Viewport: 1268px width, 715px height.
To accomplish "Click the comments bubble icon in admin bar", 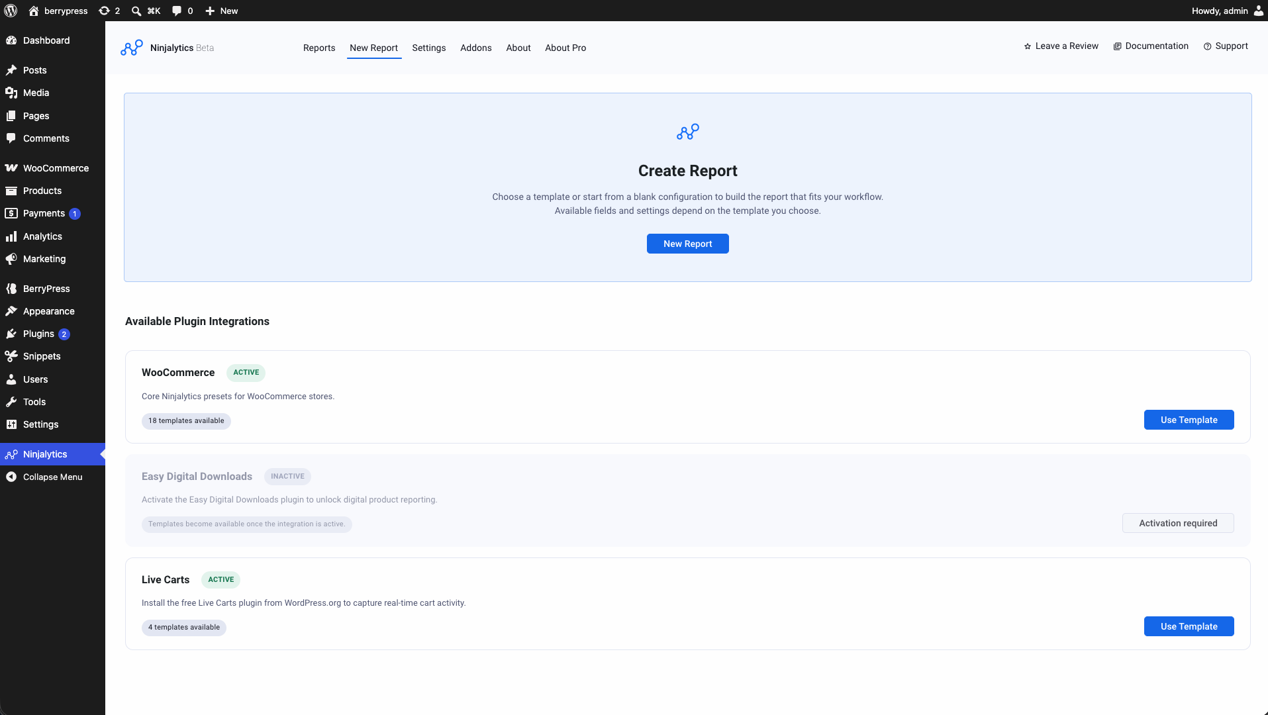I will (x=177, y=11).
